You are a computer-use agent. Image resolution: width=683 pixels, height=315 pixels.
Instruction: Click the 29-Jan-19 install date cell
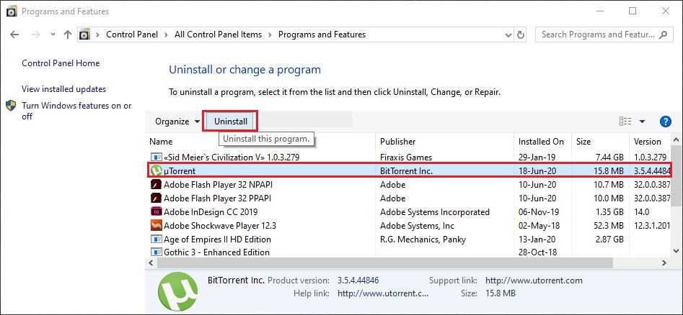(x=537, y=157)
